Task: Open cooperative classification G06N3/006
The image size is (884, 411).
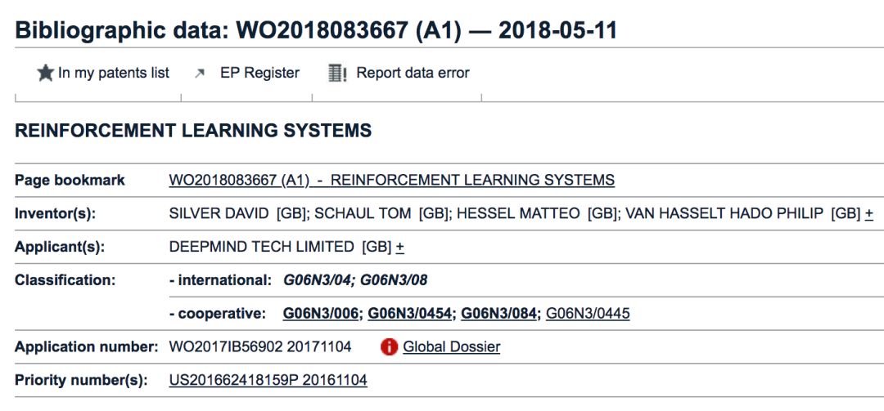Action: (321, 314)
